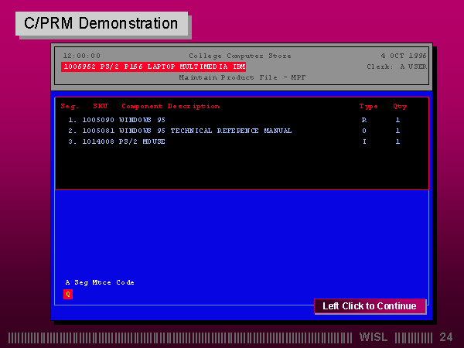Click the red Q input field
The image size is (464, 348).
pyautogui.click(x=67, y=294)
